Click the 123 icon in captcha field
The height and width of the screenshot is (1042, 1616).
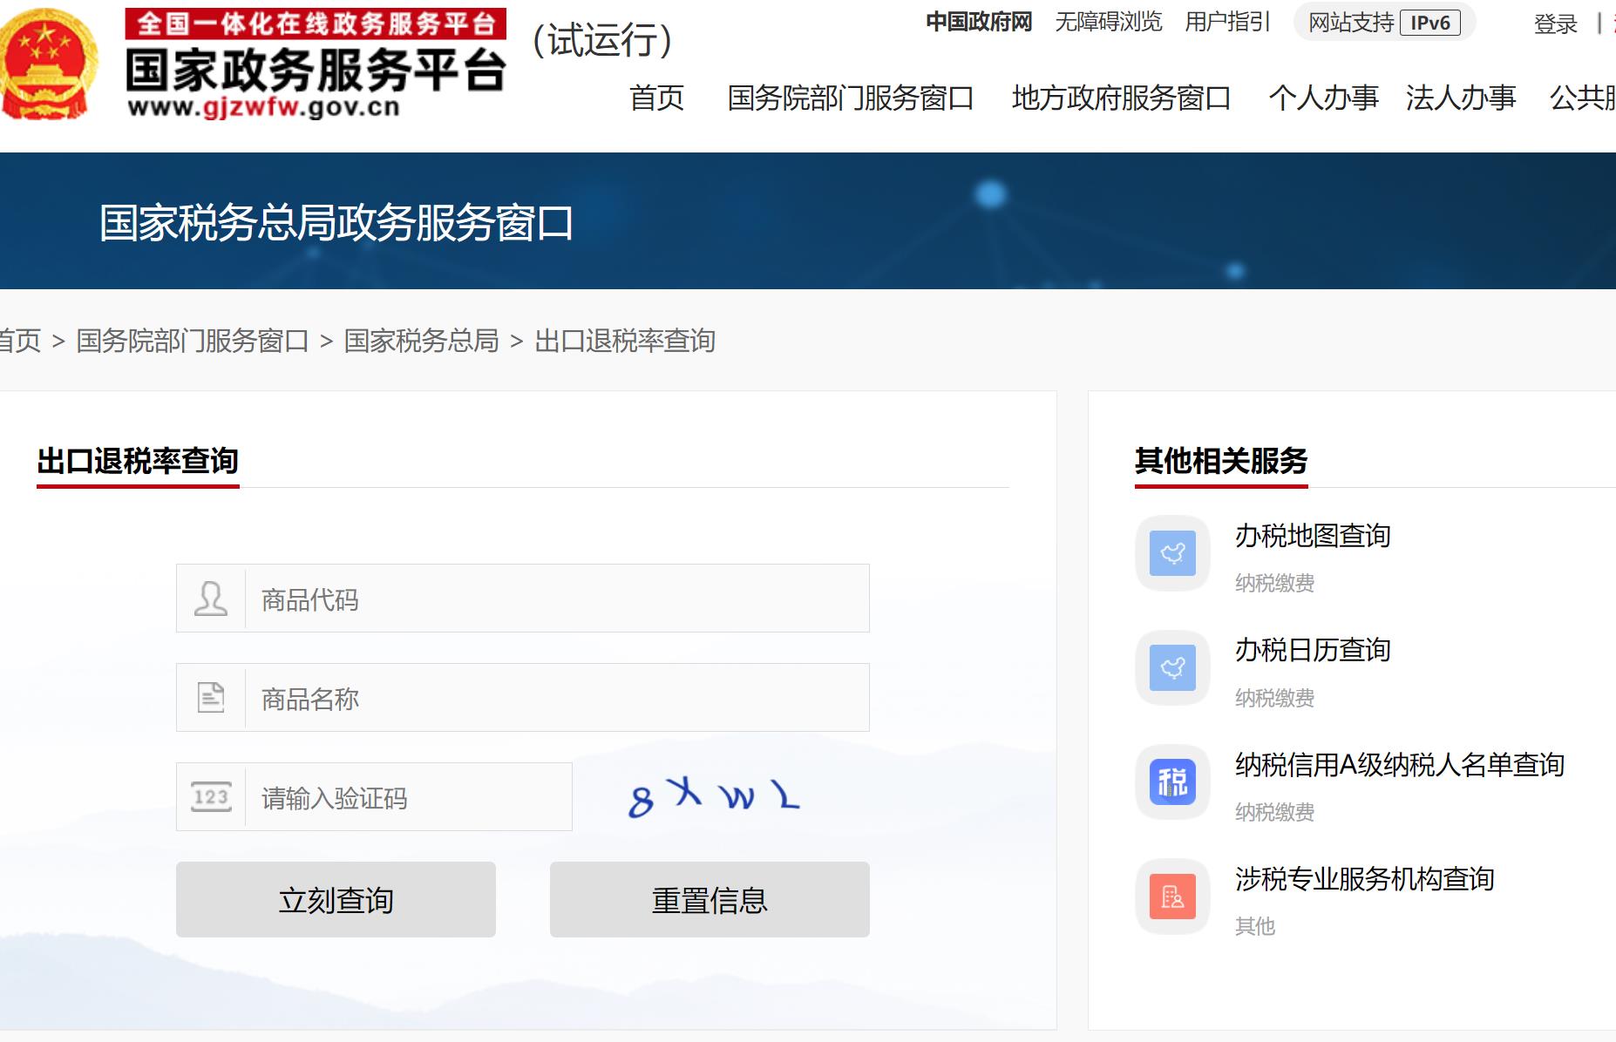point(209,796)
